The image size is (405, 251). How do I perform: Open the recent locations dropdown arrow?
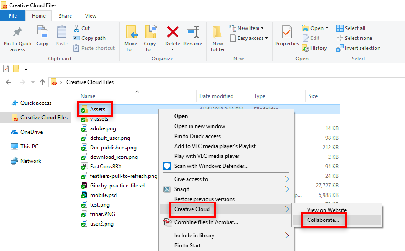33,82
